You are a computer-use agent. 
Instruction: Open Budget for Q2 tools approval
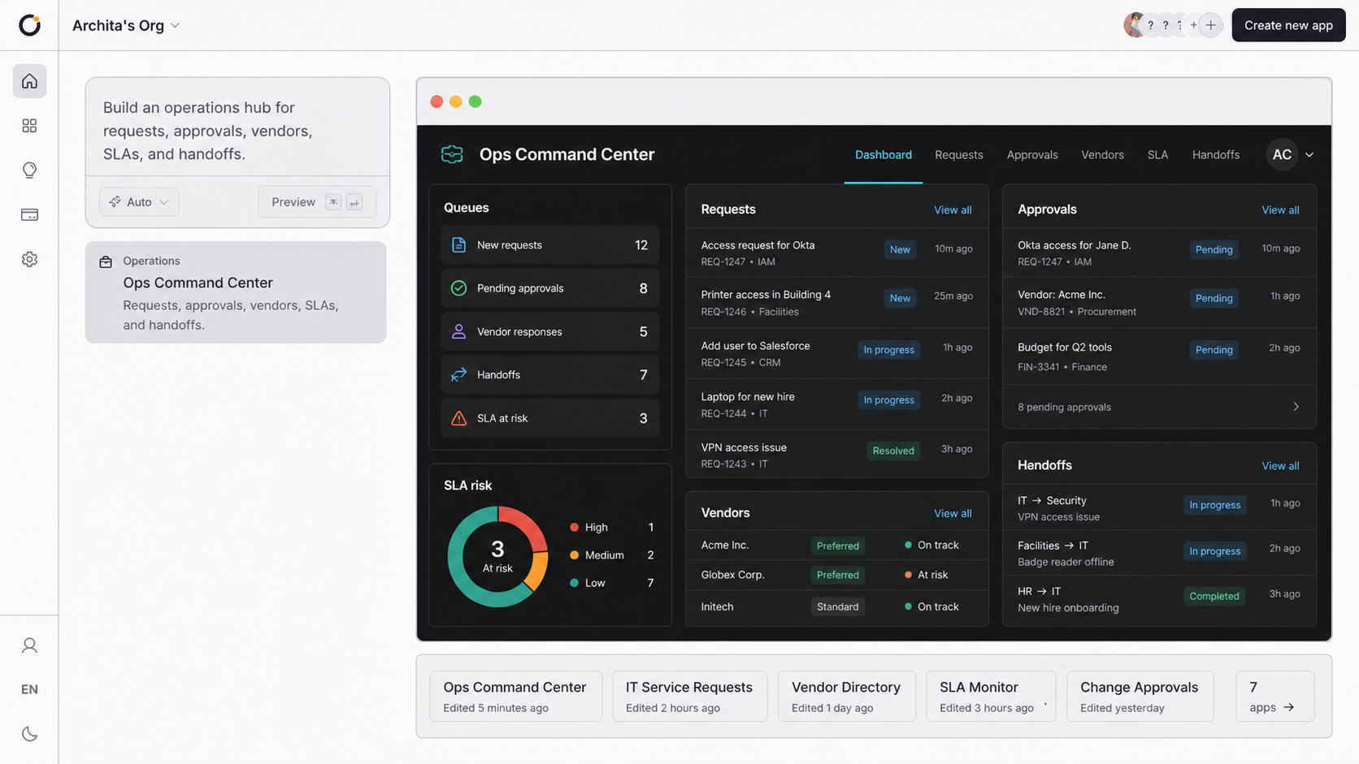point(1159,356)
